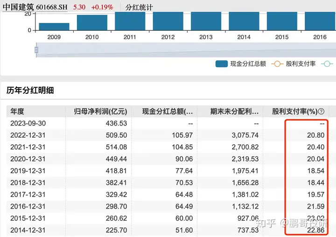Open the 分红统计 tab
This screenshot has width=336, height=237.
139,7
